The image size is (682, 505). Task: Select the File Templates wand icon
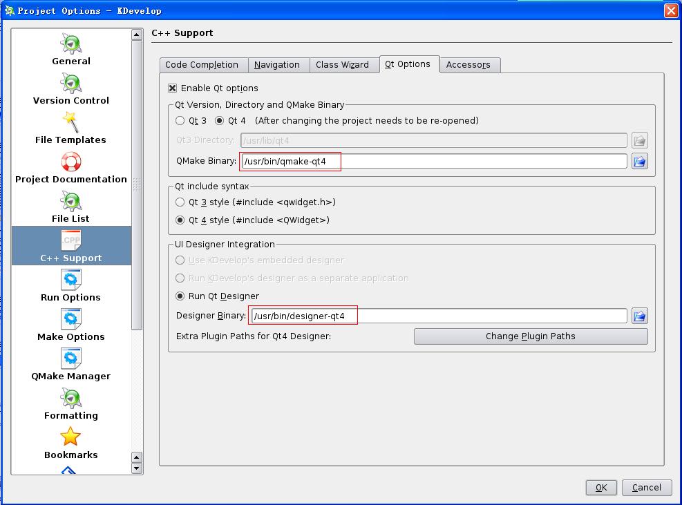coord(71,122)
